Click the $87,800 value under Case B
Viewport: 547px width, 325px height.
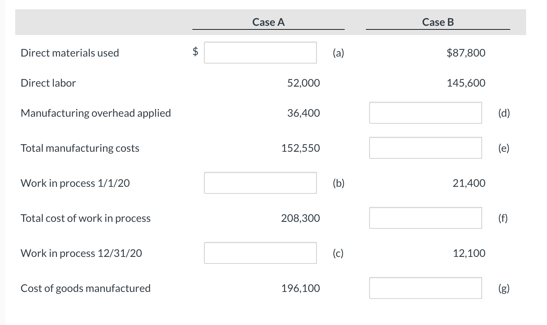[466, 52]
